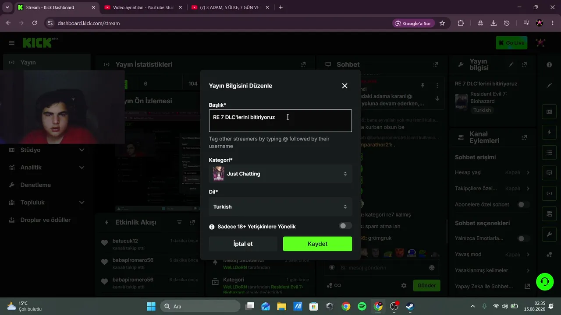Filter the Etkinlik Akışı activity feed
561x315 pixels.
pos(179,223)
